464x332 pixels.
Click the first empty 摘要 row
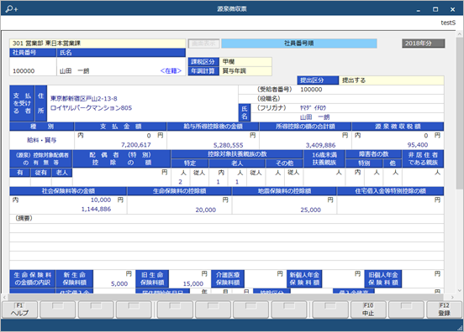coord(227,228)
